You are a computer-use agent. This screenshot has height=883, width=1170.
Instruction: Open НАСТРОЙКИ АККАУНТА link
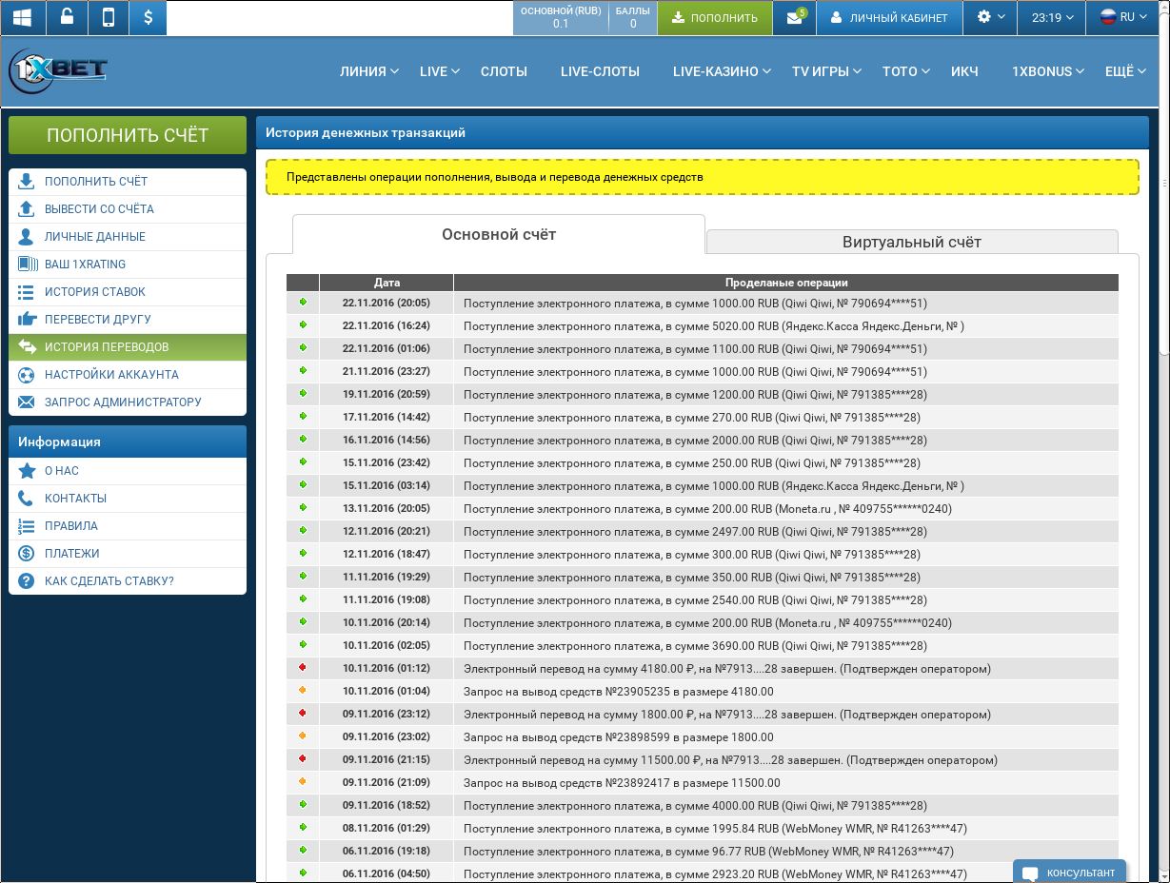[111, 374]
